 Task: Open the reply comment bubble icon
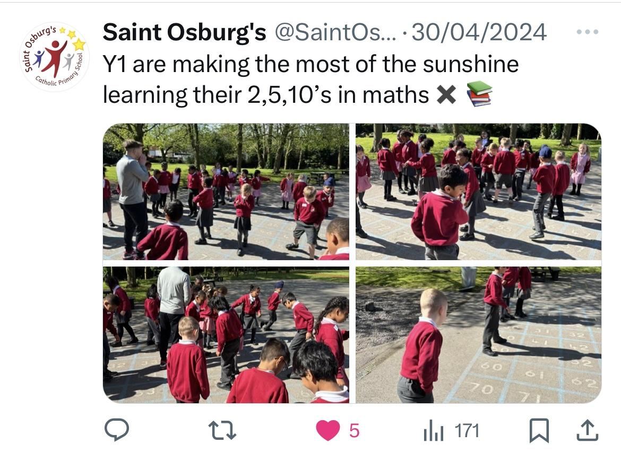116,430
